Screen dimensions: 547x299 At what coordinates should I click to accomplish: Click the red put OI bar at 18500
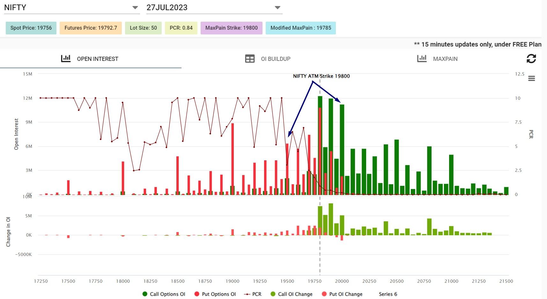click(178, 175)
